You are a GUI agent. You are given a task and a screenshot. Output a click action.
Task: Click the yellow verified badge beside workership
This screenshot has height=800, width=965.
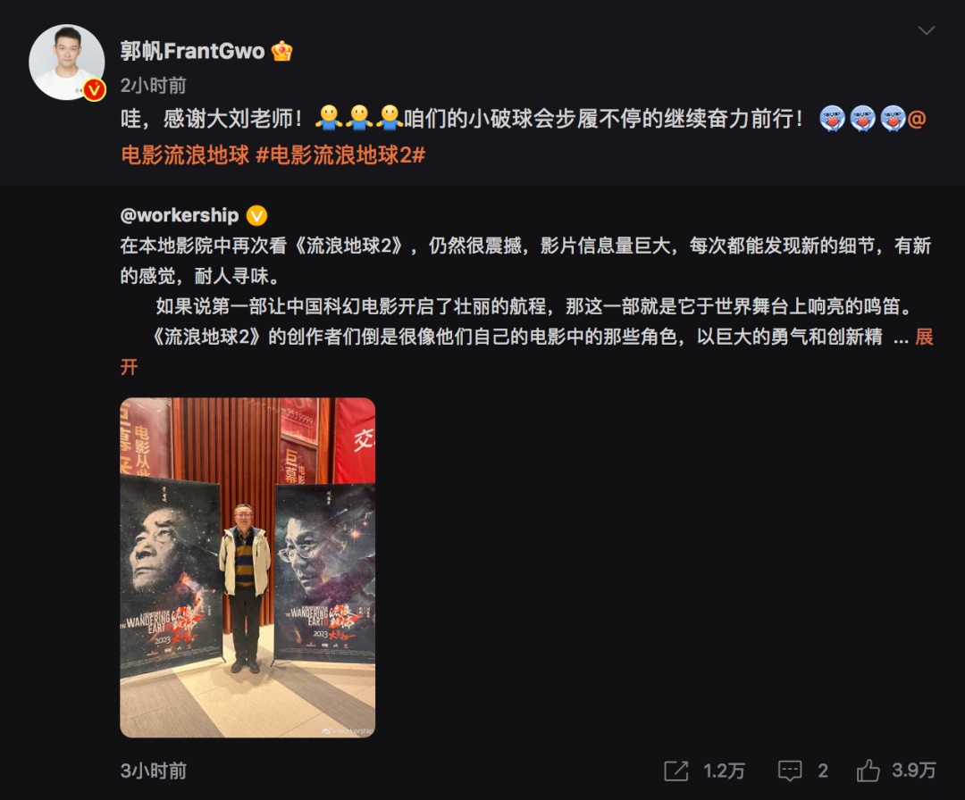point(256,215)
